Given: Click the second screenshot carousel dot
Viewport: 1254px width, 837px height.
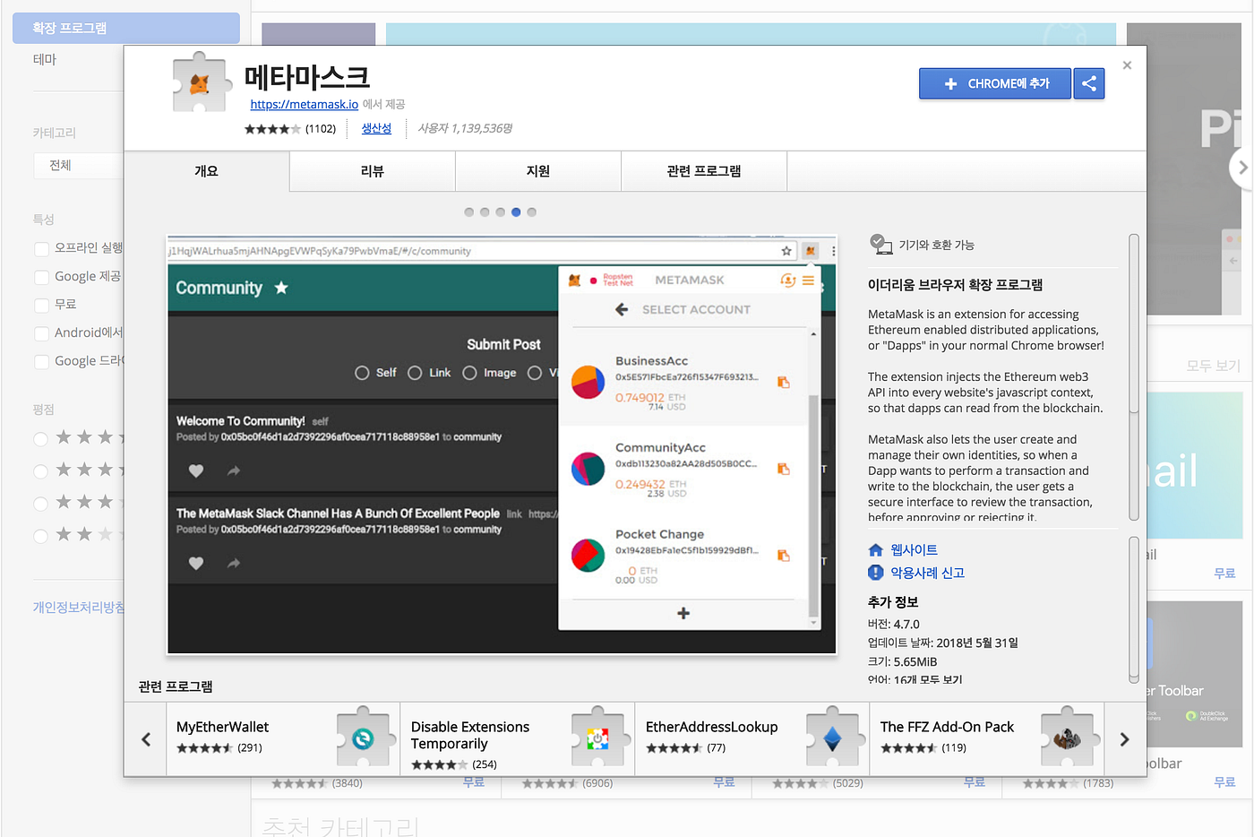Looking at the screenshot, I should (x=485, y=212).
